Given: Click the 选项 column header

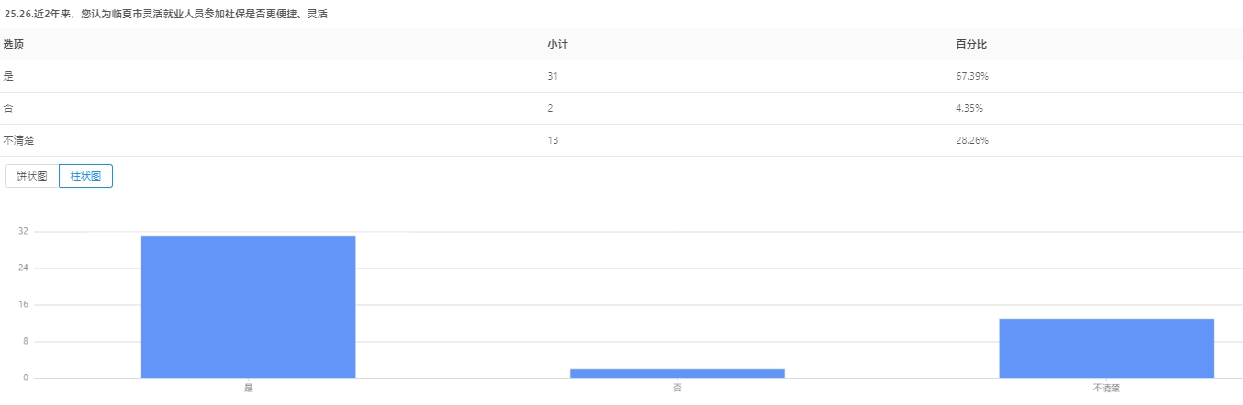Looking at the screenshot, I should [13, 44].
